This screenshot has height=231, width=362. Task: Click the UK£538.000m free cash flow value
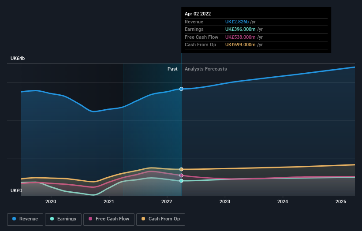(x=240, y=37)
